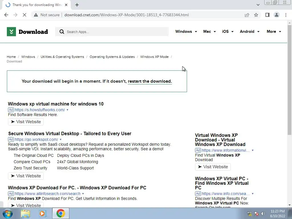292x219 pixels.
Task: Expand informationvi ad options arrow
Action: tap(253, 150)
